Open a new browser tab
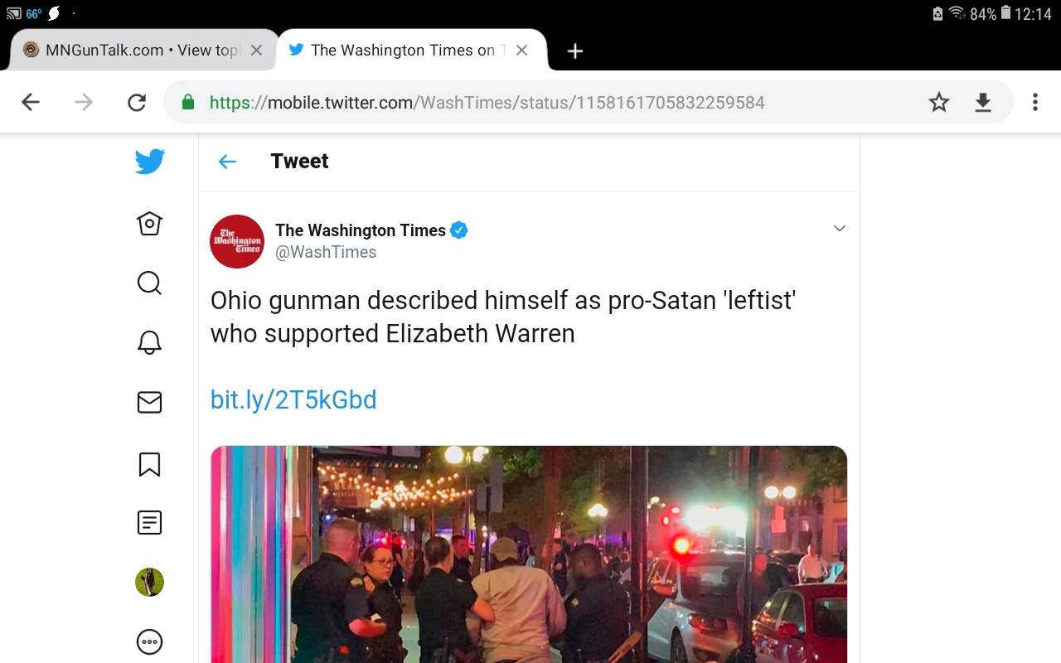The height and width of the screenshot is (663, 1061). coord(575,51)
